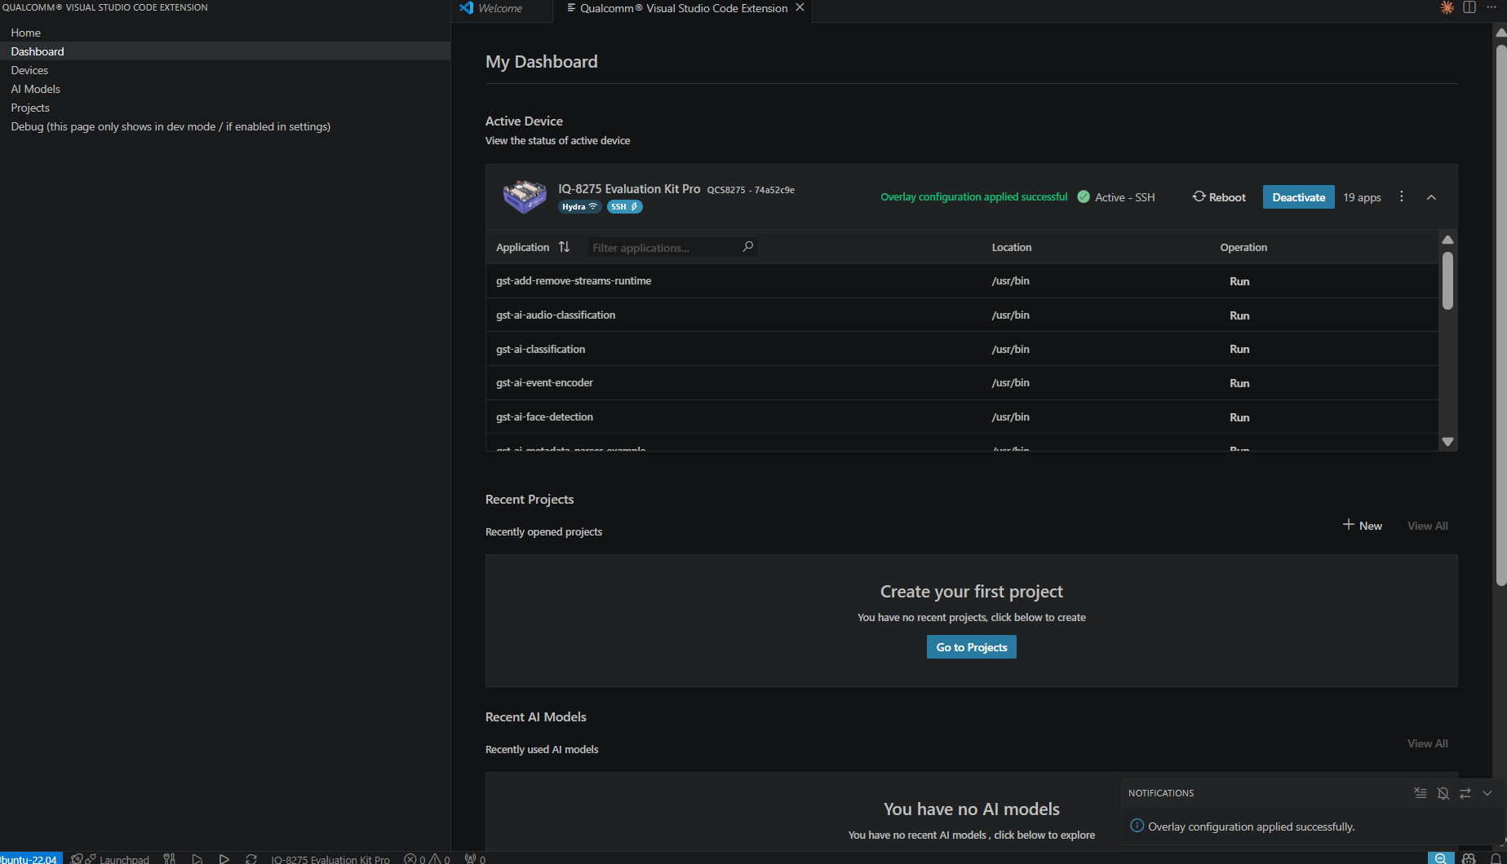This screenshot has width=1507, height=864.
Task: Click the Location column header
Action: (x=1011, y=247)
